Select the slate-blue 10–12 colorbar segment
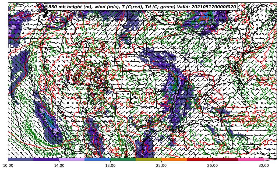This screenshot has height=170, width=279. coord(21,159)
